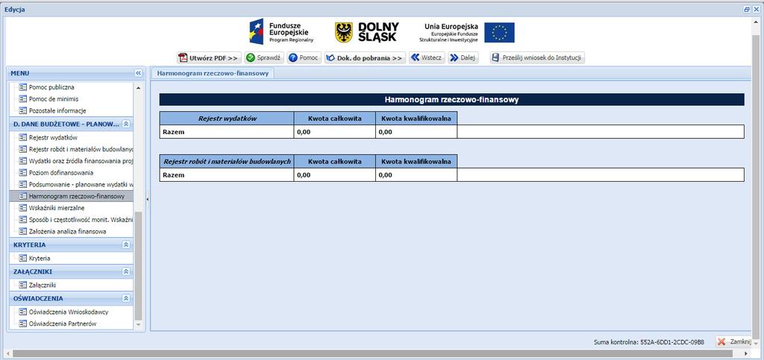Click Kwota całkowita header in Rejestr wydatków table
The image size is (764, 360).
(x=335, y=119)
